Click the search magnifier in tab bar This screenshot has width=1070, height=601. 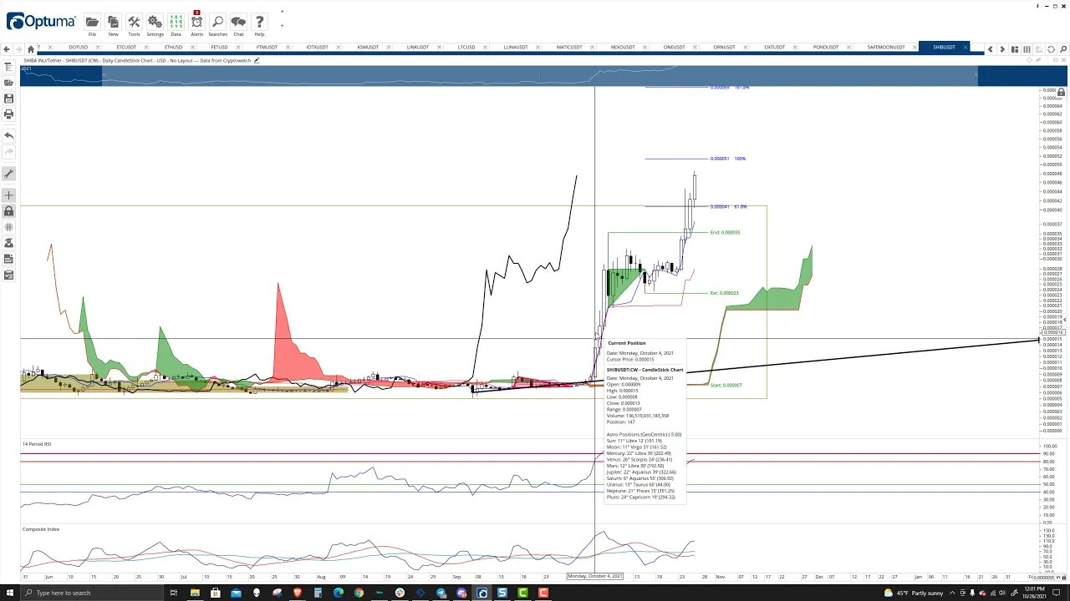pos(1062,49)
